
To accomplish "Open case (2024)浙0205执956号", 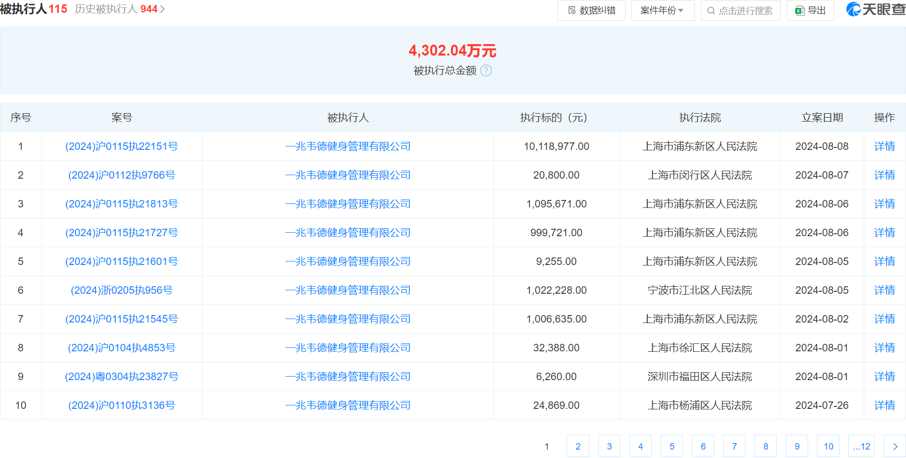I will pyautogui.click(x=122, y=290).
